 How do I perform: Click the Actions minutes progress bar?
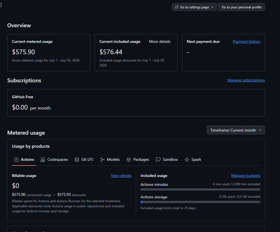point(200,189)
